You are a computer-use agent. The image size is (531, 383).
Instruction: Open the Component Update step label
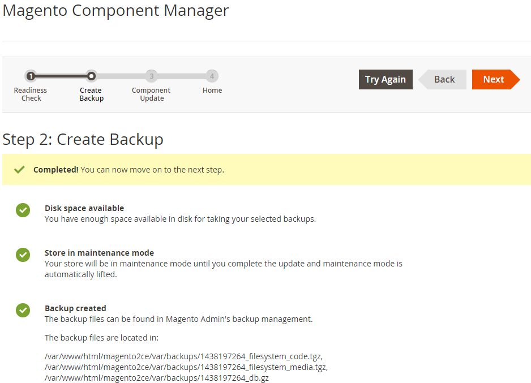(x=151, y=94)
